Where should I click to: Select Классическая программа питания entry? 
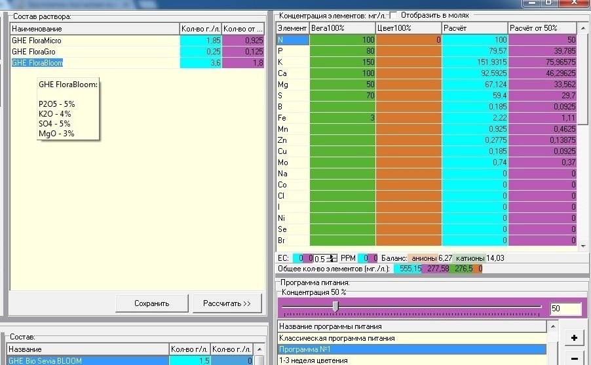click(412, 338)
